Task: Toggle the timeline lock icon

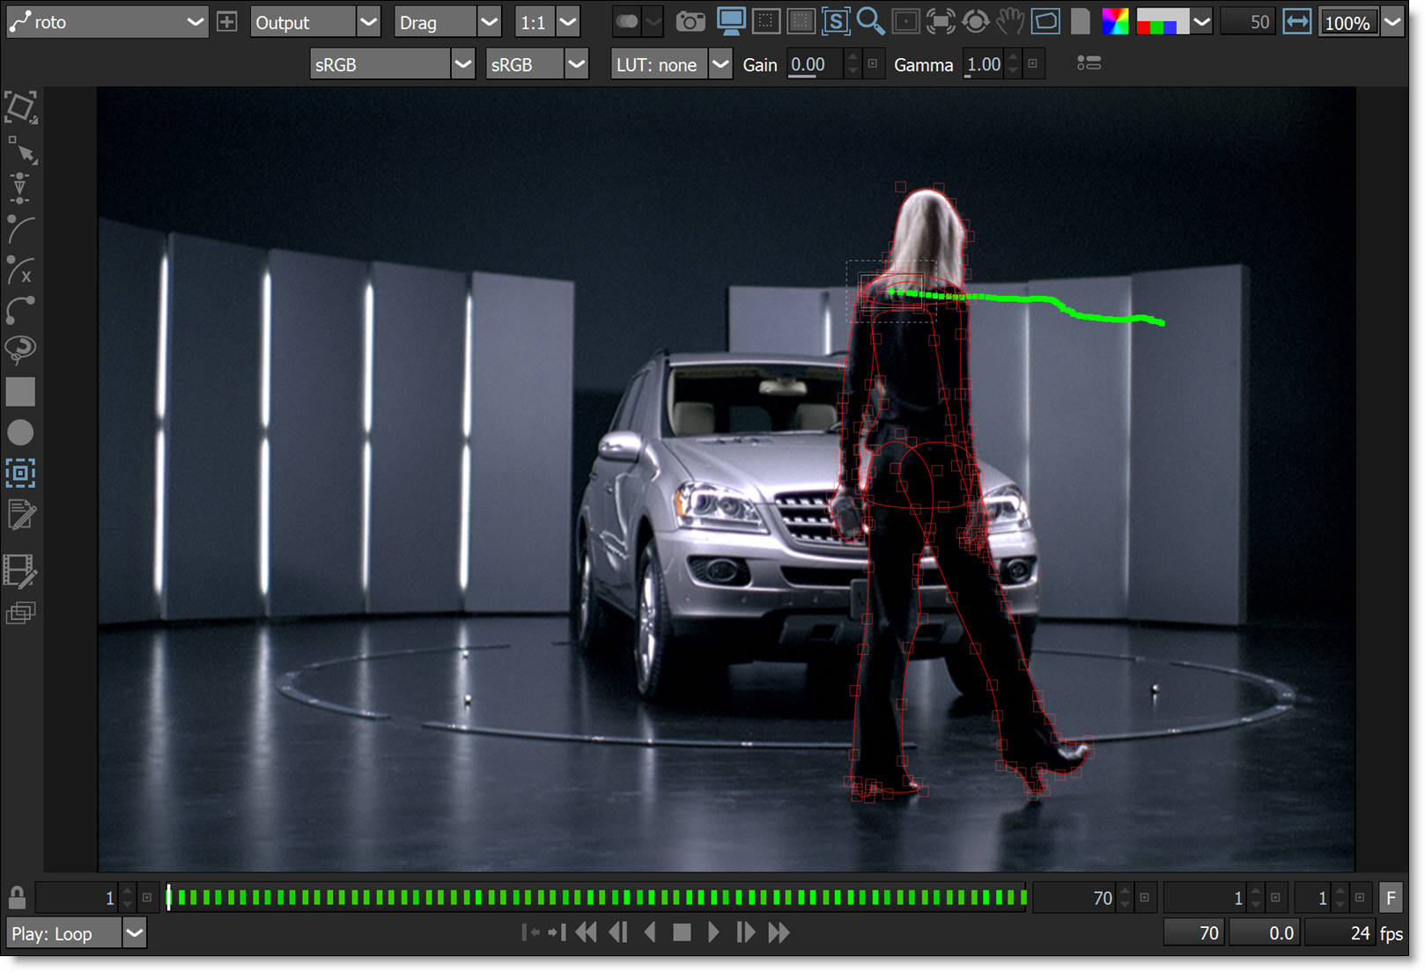Action: tap(17, 898)
